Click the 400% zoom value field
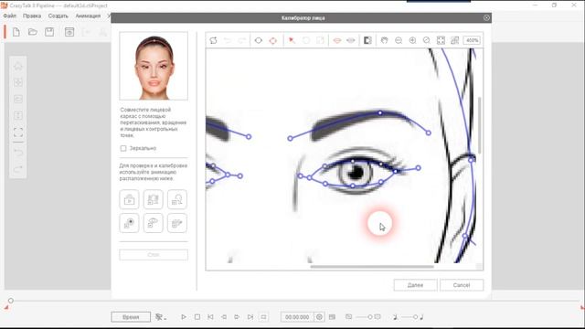 472,40
